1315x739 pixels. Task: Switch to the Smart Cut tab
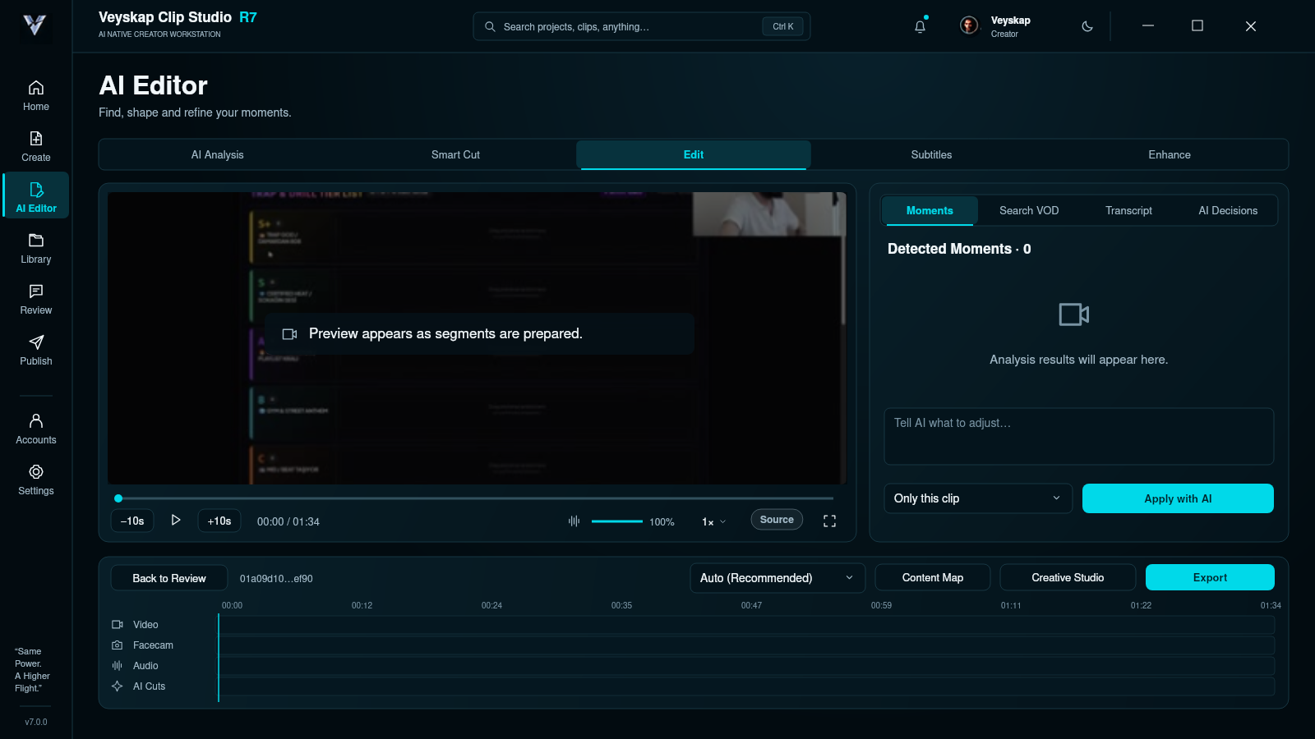[455, 154]
